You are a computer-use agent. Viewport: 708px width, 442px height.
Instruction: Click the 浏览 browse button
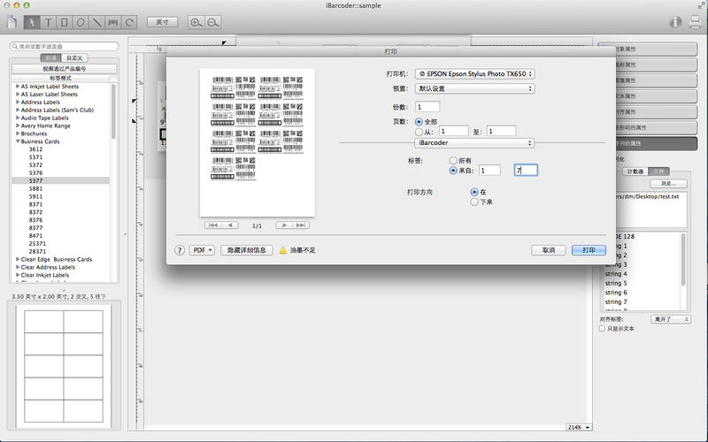coord(669,184)
